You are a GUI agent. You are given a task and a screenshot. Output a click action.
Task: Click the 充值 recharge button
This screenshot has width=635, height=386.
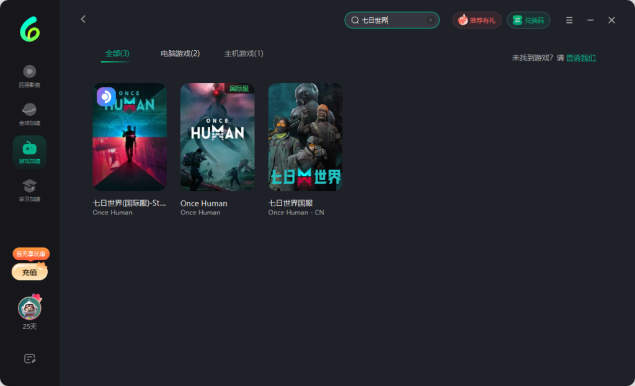[x=29, y=272]
